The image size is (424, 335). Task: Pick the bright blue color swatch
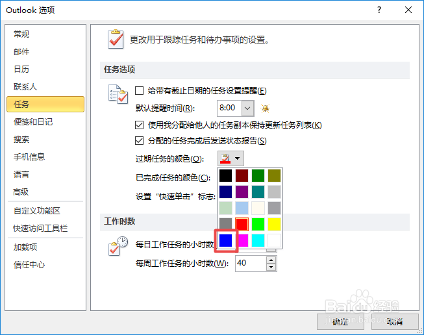[x=225, y=240]
